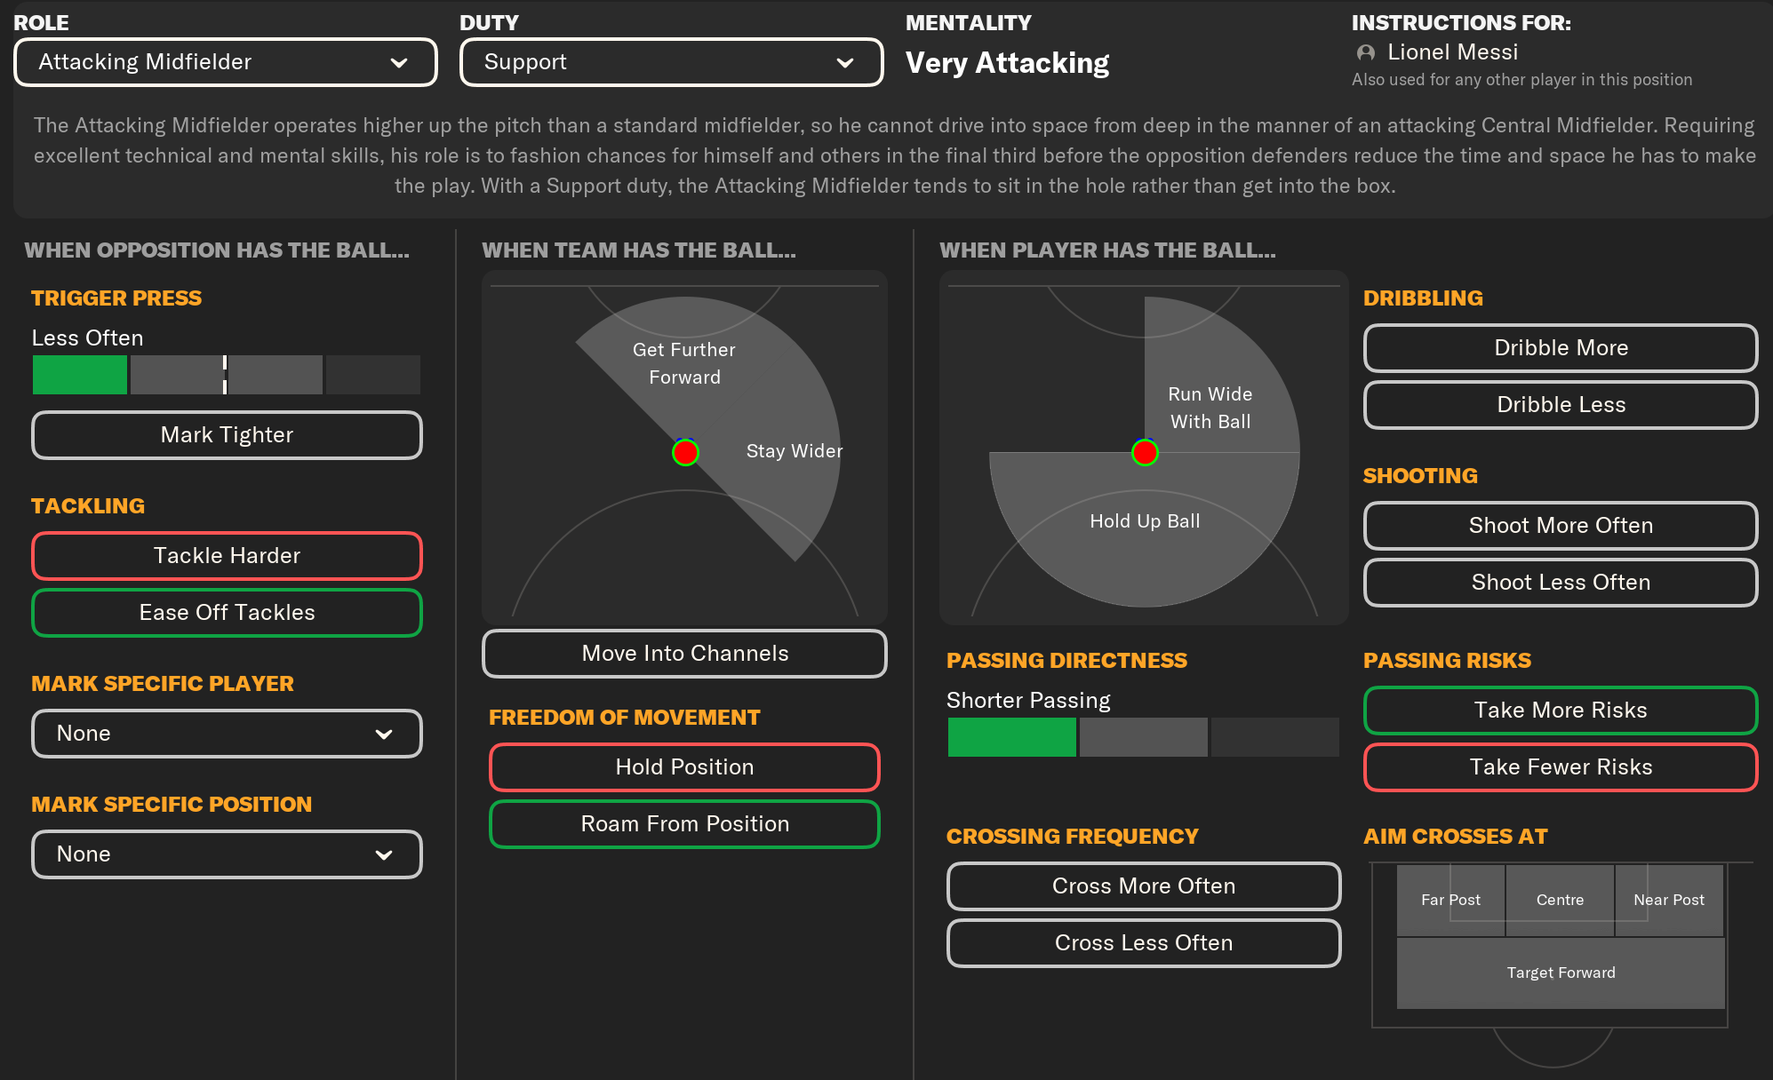Screen dimensions: 1773x1080
Task: Select Get Further Forward zone on pitch
Action: pyautogui.click(x=684, y=363)
